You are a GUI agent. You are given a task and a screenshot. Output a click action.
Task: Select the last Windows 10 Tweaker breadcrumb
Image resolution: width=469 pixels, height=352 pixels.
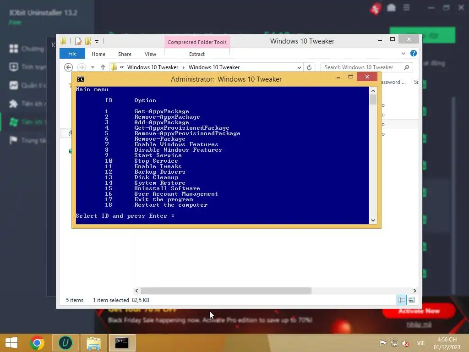coord(214,67)
